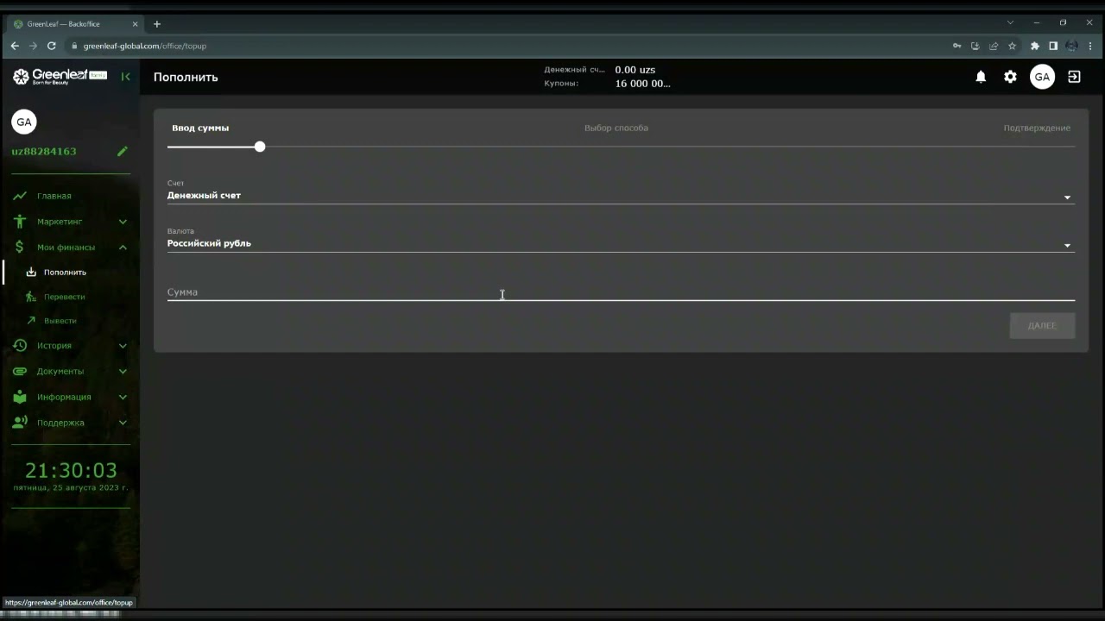Click the Маркетинг person icon
This screenshot has width=1105, height=621.
click(x=19, y=222)
